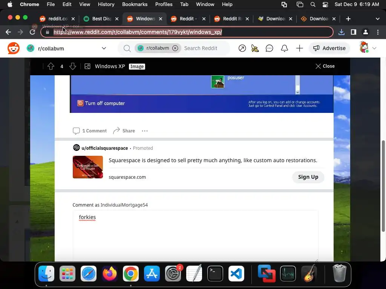Open Reddit chat bubble icon

click(269, 48)
